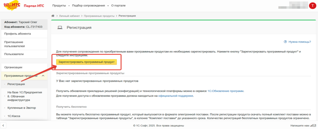The width and height of the screenshot is (318, 129).
Task: Go to Программные продукты breadcrumb
Action: (x=99, y=16)
